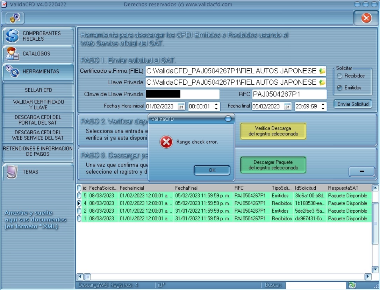Select the Herramientas section

click(38, 71)
